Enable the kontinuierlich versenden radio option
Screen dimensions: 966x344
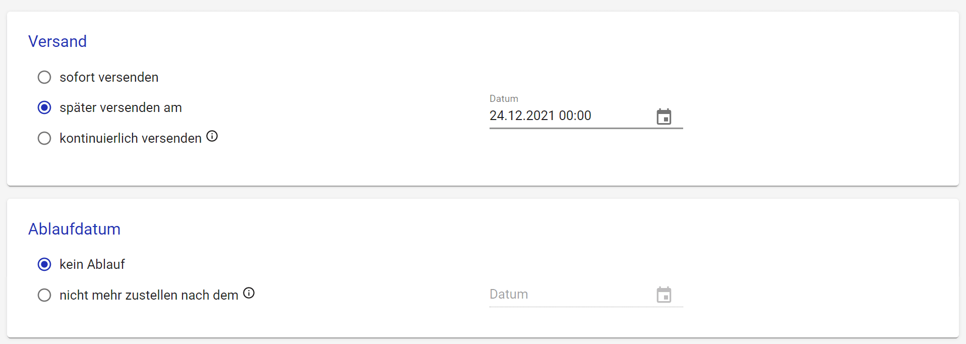tap(44, 138)
